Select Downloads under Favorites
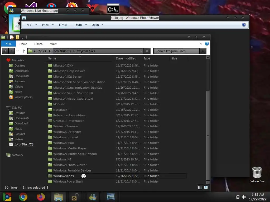This screenshot has height=202, width=270. point(21,71)
